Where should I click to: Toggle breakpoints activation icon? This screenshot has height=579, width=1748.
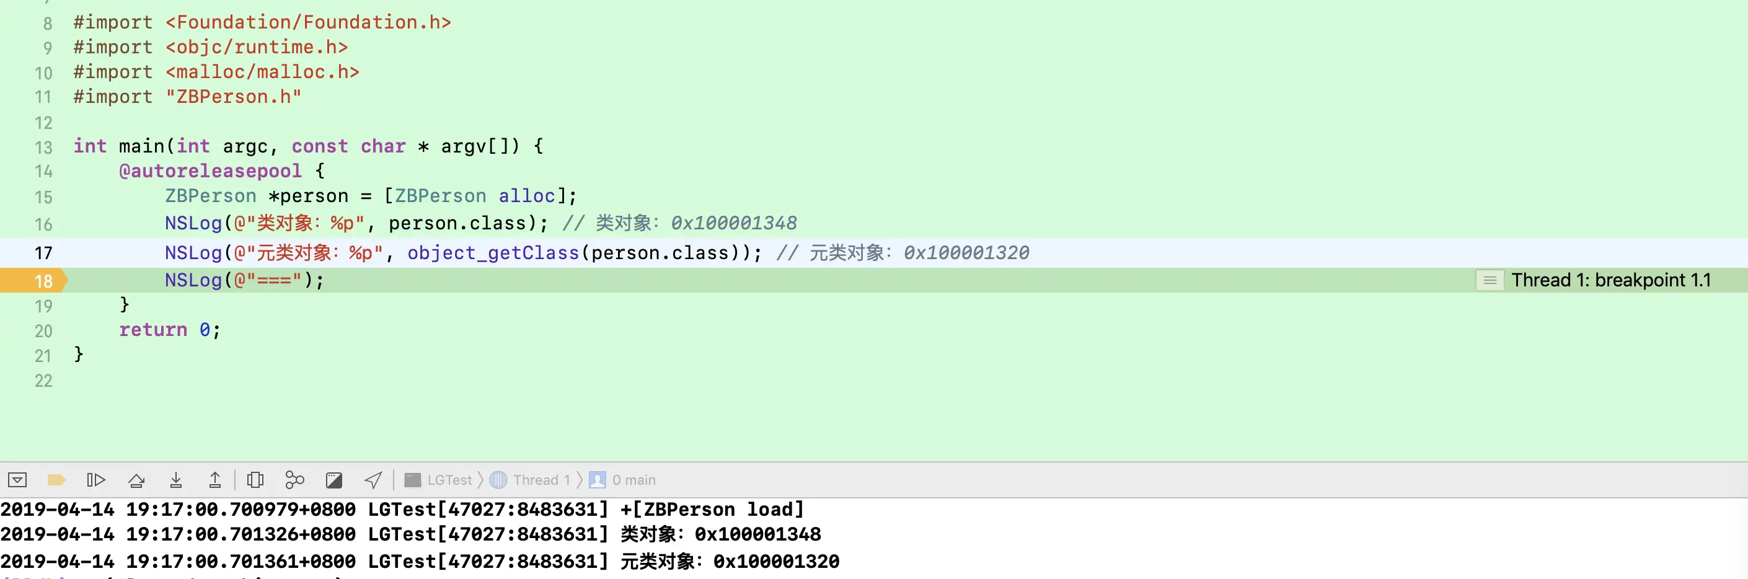[x=56, y=480]
